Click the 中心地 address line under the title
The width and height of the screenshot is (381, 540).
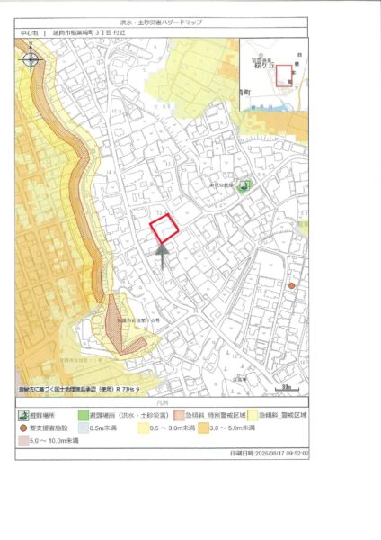tap(73, 33)
